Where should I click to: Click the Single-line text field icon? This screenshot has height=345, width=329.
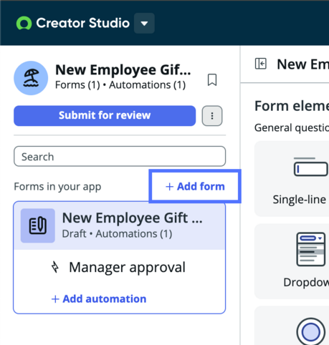coord(310,167)
